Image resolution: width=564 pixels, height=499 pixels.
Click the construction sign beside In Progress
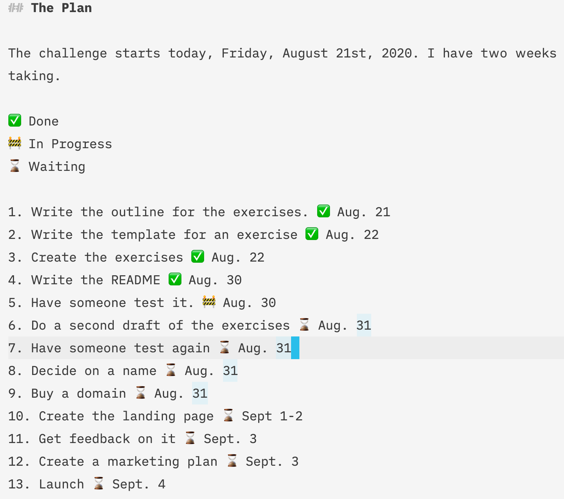click(x=15, y=143)
